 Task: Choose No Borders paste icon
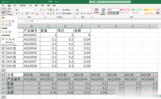point(3,25)
